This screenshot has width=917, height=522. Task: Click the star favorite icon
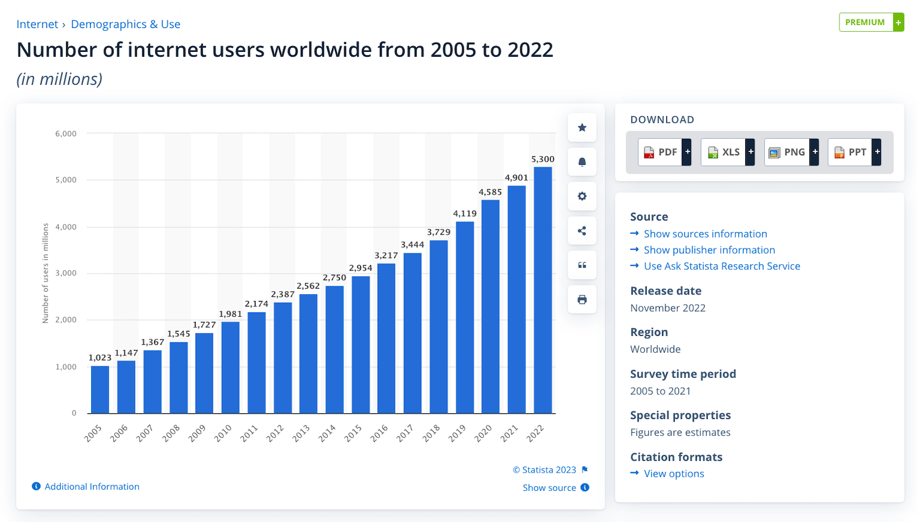(582, 128)
